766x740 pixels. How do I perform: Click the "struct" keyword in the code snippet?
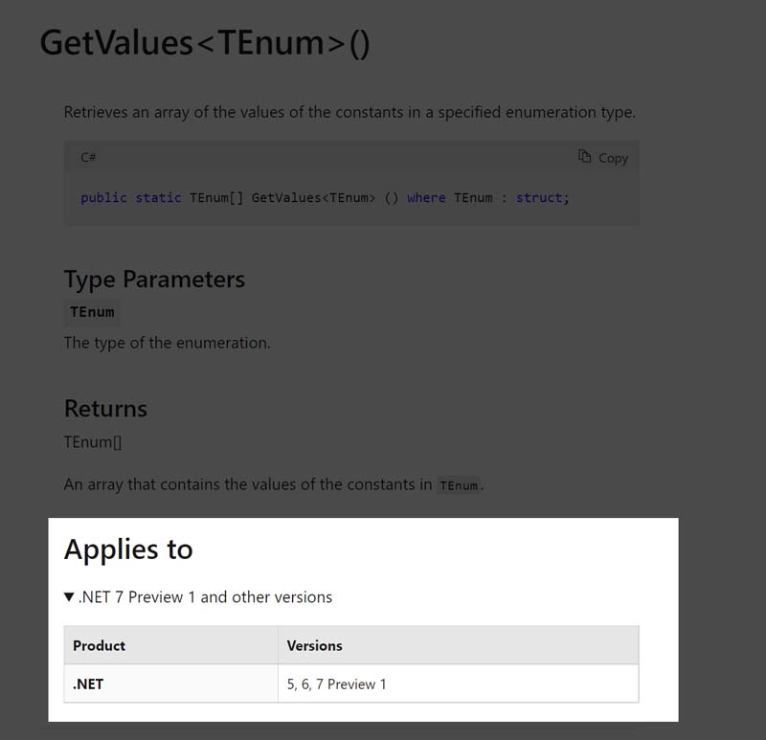coord(540,198)
